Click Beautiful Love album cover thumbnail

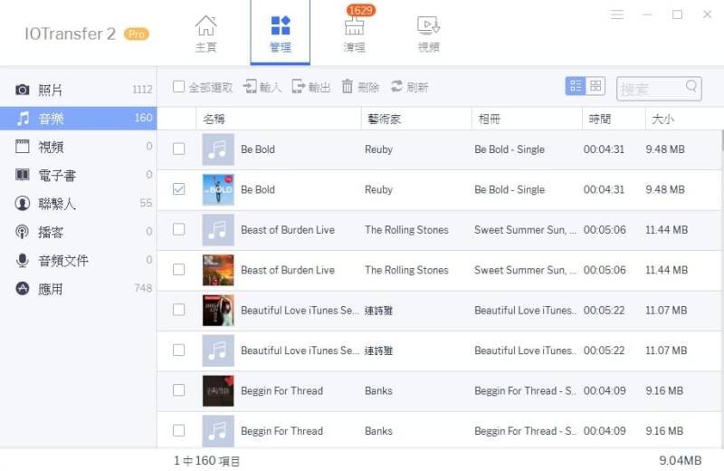(x=218, y=310)
